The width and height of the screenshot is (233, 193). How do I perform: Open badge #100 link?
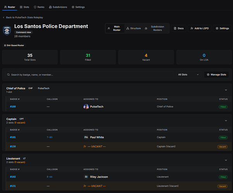(13, 107)
